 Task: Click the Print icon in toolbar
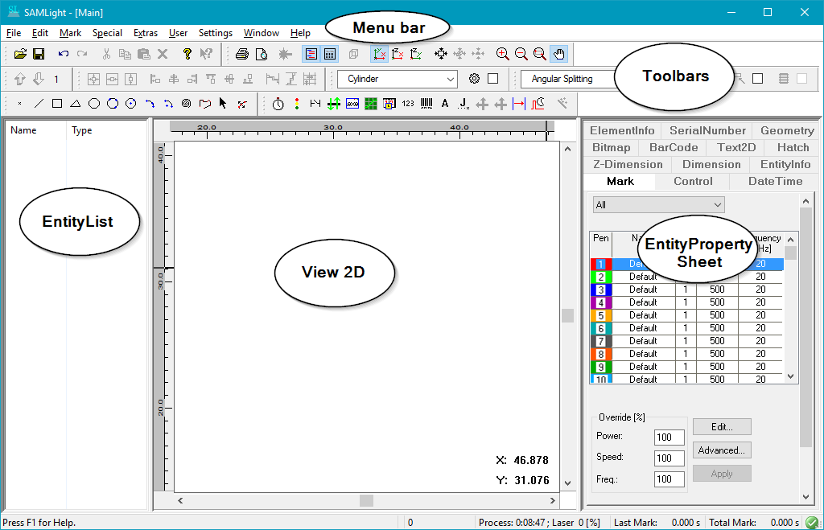coord(241,54)
